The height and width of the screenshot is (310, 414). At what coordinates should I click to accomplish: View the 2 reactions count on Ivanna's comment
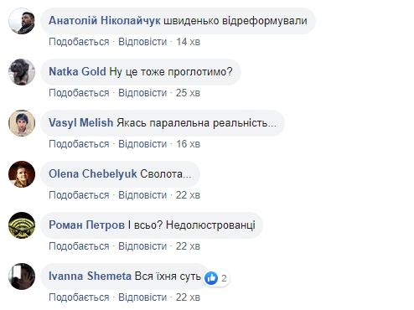point(224,278)
